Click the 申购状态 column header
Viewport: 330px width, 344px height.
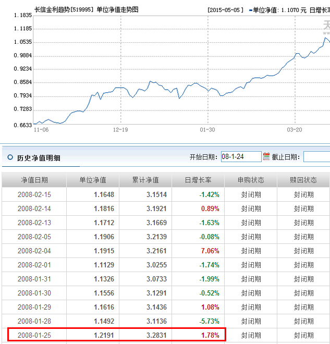[x=251, y=180]
